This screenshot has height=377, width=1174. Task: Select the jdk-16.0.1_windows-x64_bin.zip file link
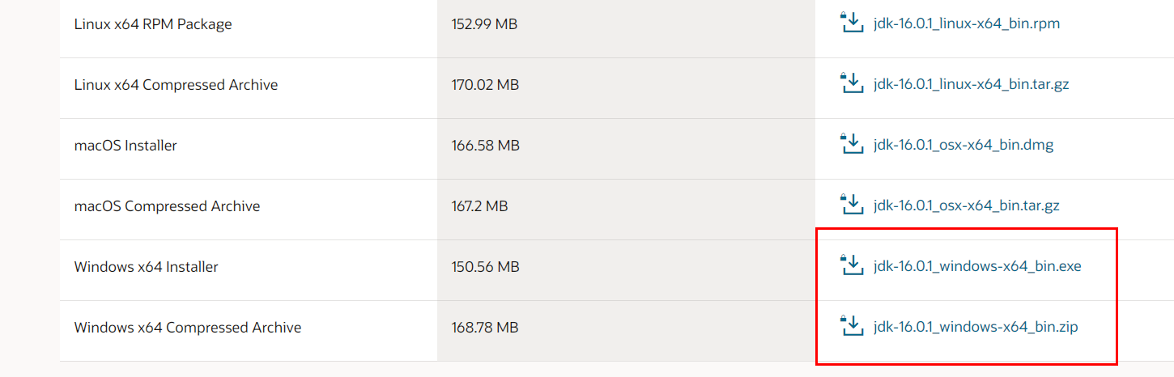click(x=976, y=328)
